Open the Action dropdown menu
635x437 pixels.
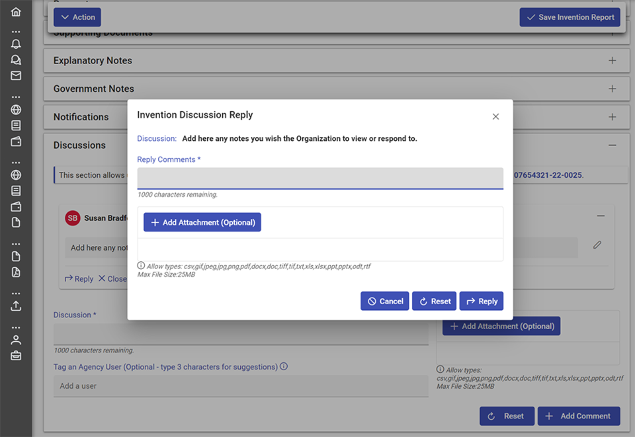[77, 17]
